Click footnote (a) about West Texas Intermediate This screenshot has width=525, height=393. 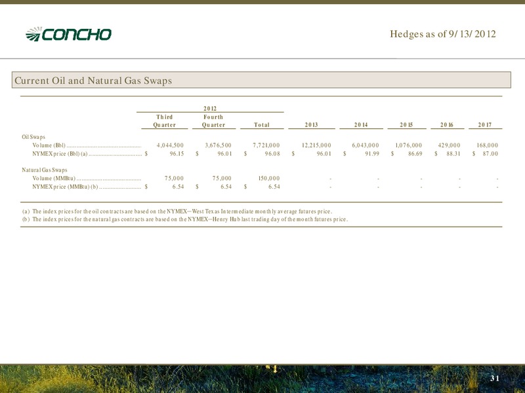click(x=177, y=212)
